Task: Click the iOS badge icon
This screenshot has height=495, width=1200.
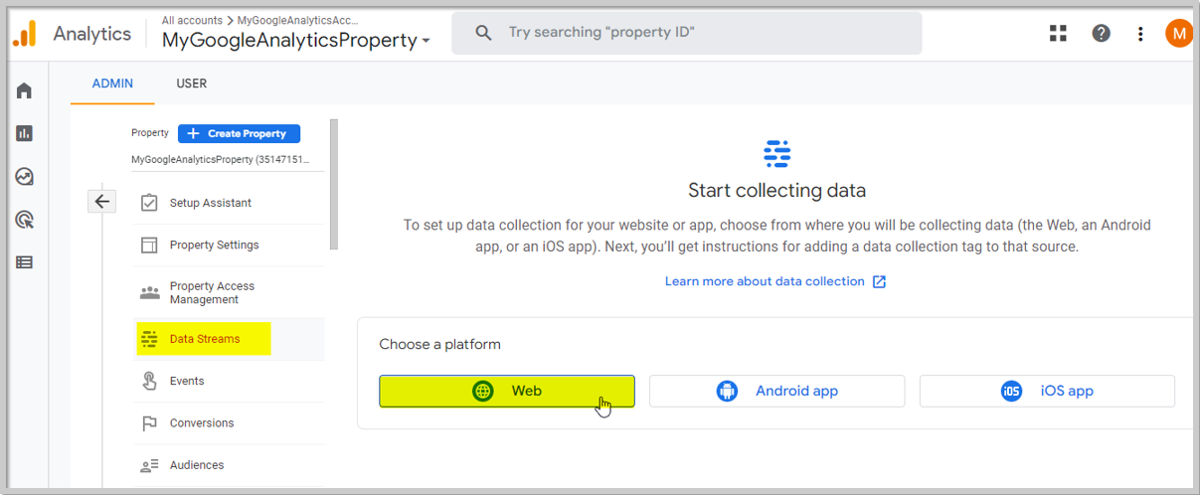Action: pyautogui.click(x=1012, y=391)
